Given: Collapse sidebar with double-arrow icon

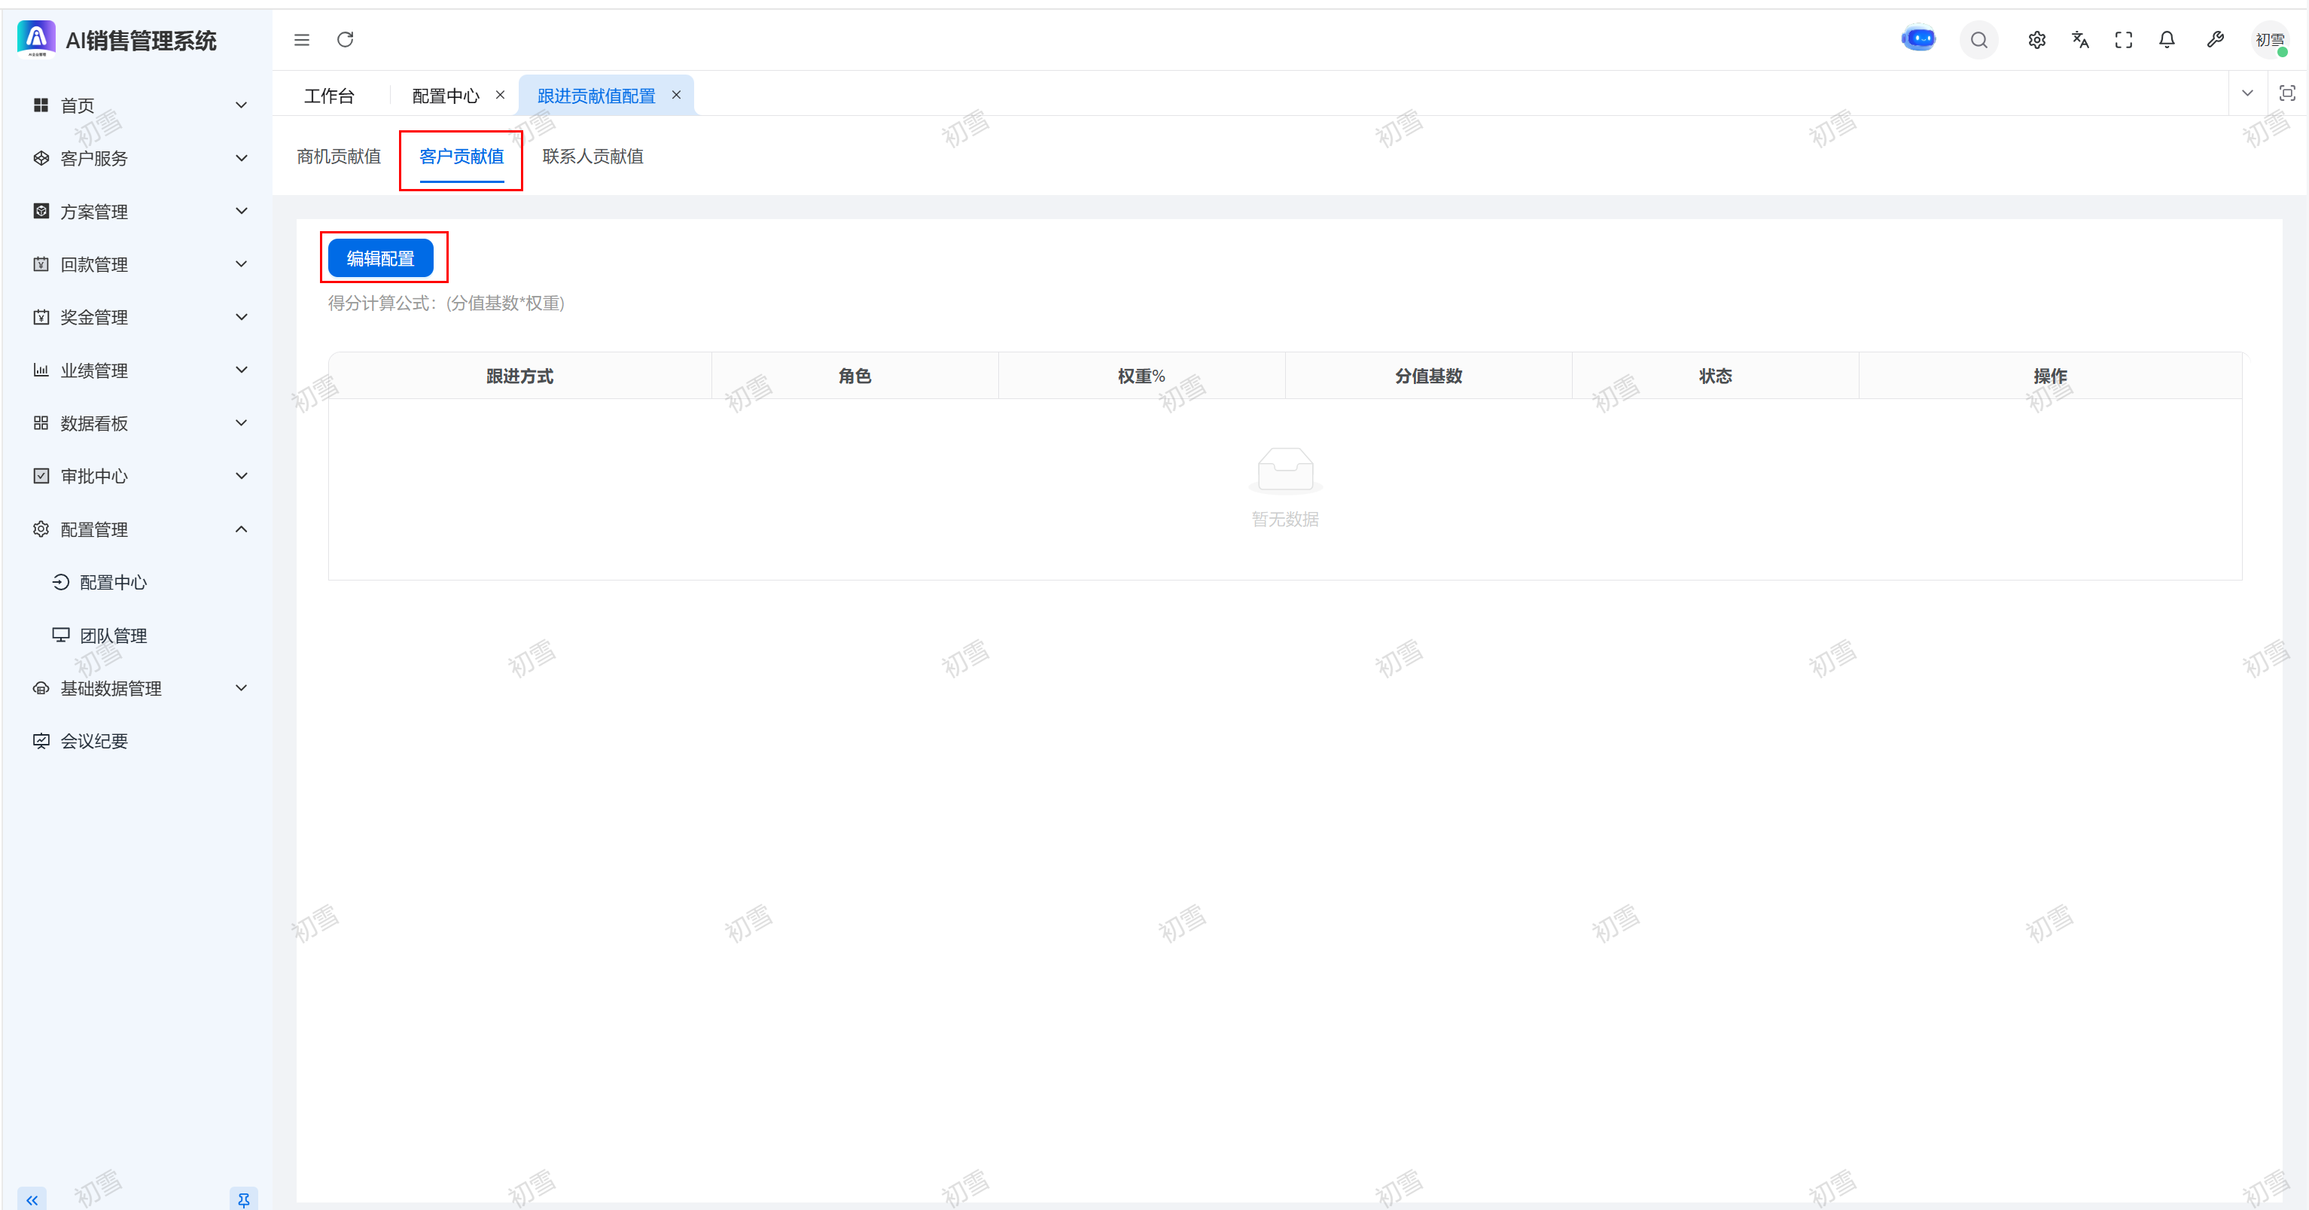Looking at the screenshot, I should click(32, 1199).
